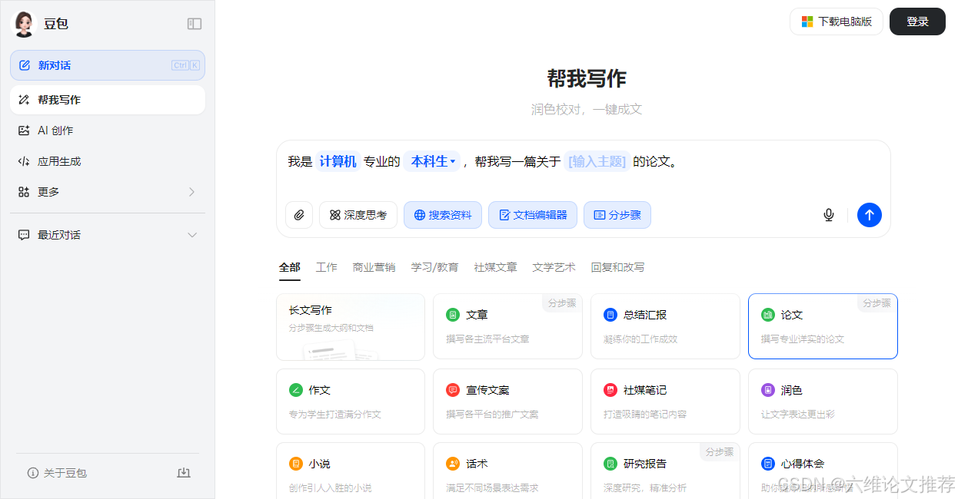Open 关于豆包 link
958x499 pixels.
65,473
